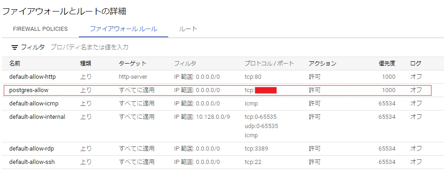Open the default-allow-icmp rule
The image size is (444, 175).
tap(34, 104)
